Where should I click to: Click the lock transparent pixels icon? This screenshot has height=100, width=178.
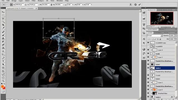[x=153, y=39]
